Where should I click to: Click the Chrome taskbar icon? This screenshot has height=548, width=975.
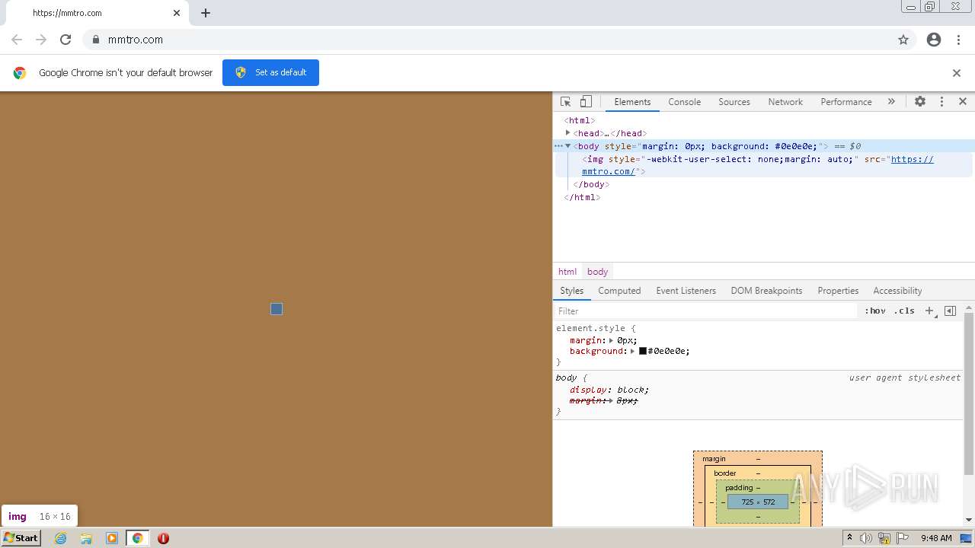[x=138, y=538]
